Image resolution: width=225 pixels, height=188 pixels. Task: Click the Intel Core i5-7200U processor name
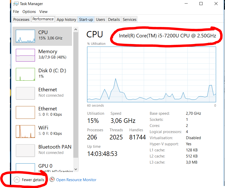pos(168,36)
